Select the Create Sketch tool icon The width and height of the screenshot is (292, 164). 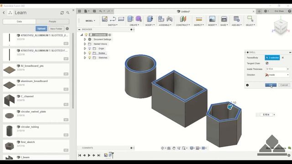pos(104,19)
